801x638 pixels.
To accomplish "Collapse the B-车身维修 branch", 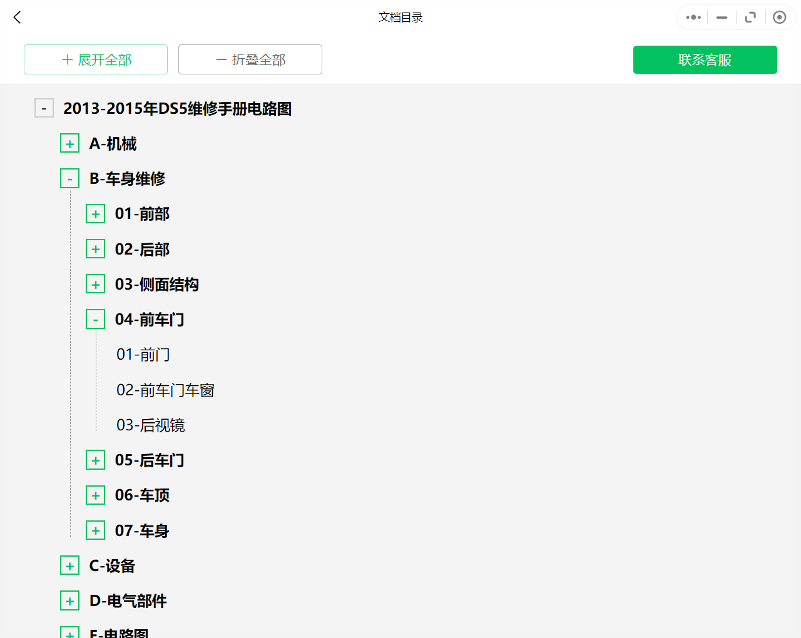I will pos(69,178).
